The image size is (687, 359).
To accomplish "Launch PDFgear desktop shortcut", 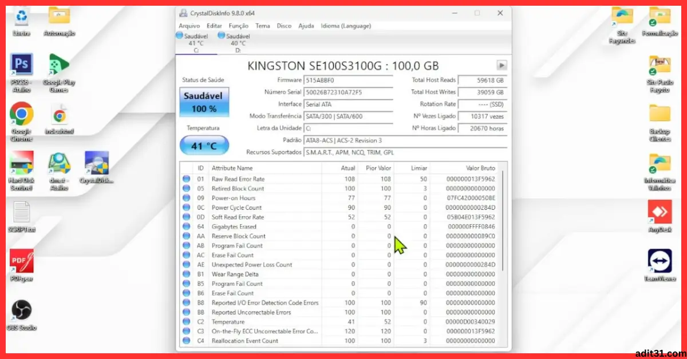I will coord(22,265).
